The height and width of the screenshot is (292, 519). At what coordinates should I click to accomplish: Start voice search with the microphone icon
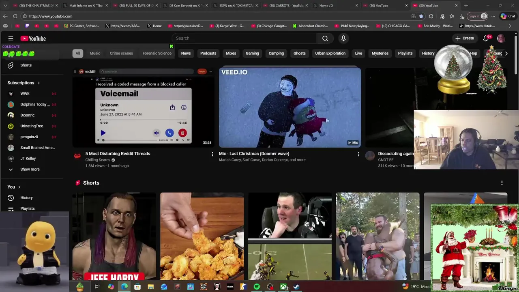(x=343, y=38)
